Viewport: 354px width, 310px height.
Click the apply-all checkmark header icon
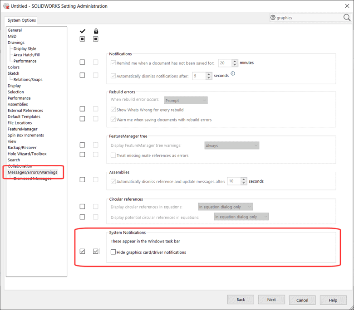[x=83, y=31]
